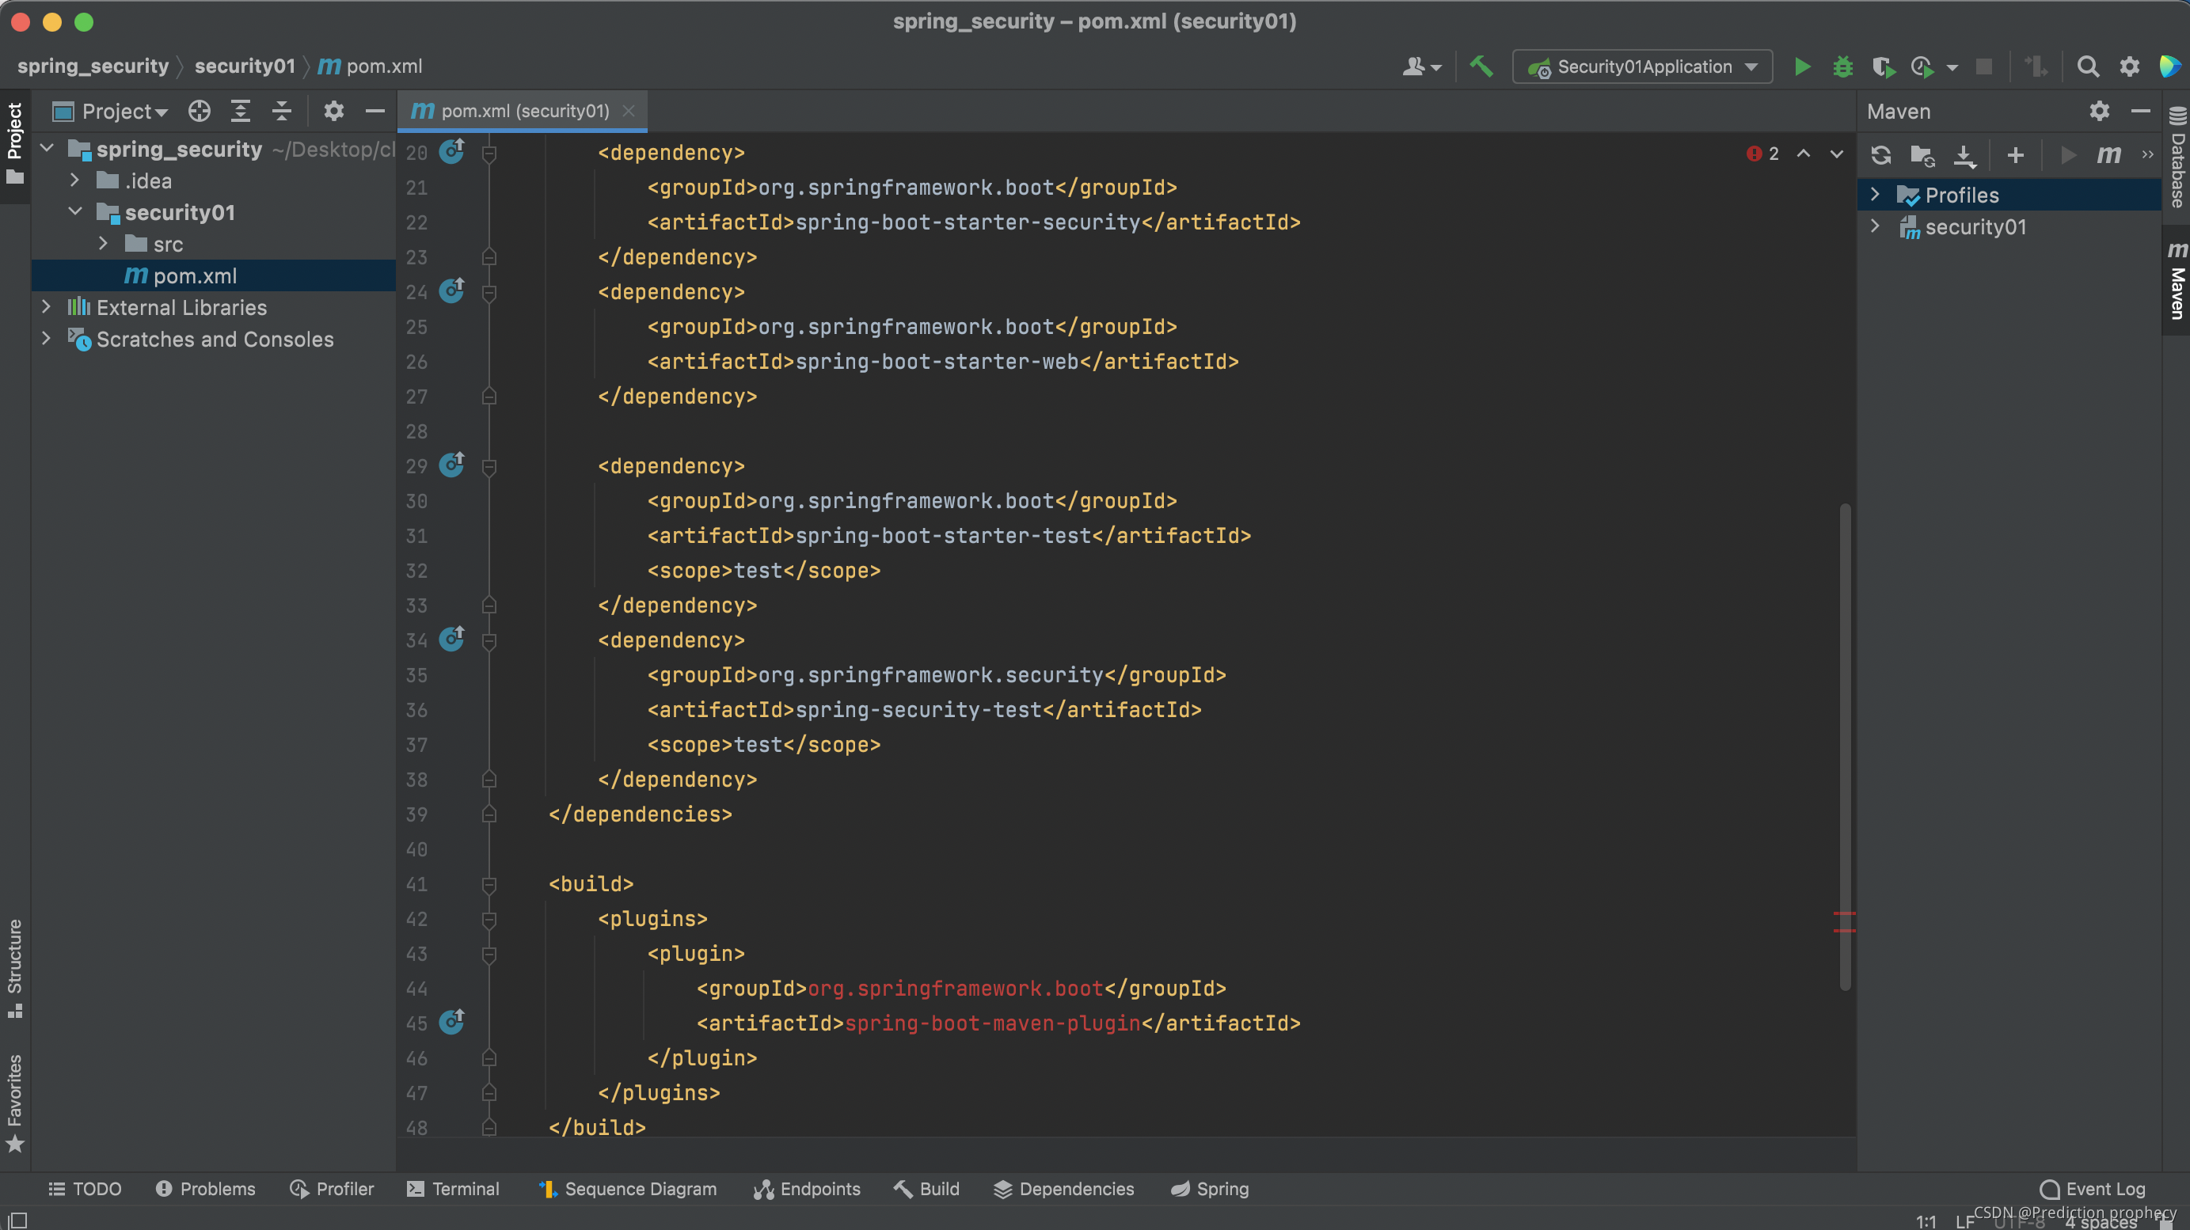This screenshot has height=1230, width=2190.
Task: Click the Select Opened File target icon
Action: pos(199,112)
